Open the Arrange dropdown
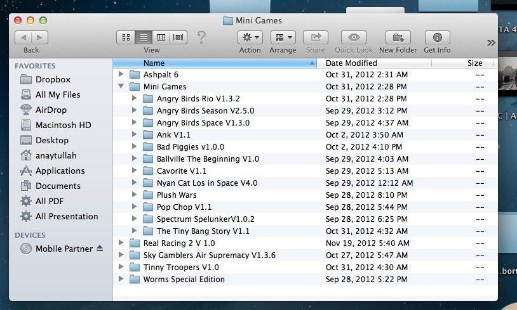 (x=283, y=37)
